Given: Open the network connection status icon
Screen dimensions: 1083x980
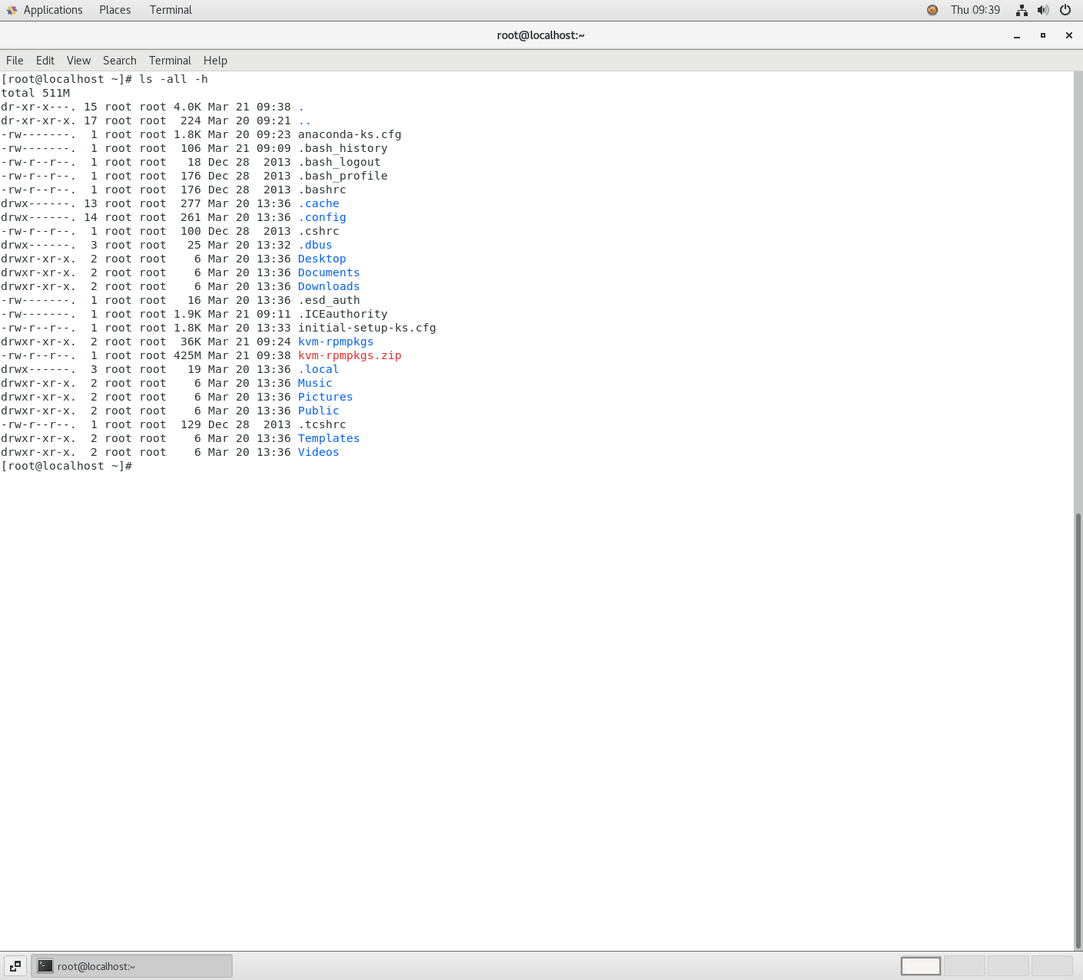Looking at the screenshot, I should (x=1022, y=10).
